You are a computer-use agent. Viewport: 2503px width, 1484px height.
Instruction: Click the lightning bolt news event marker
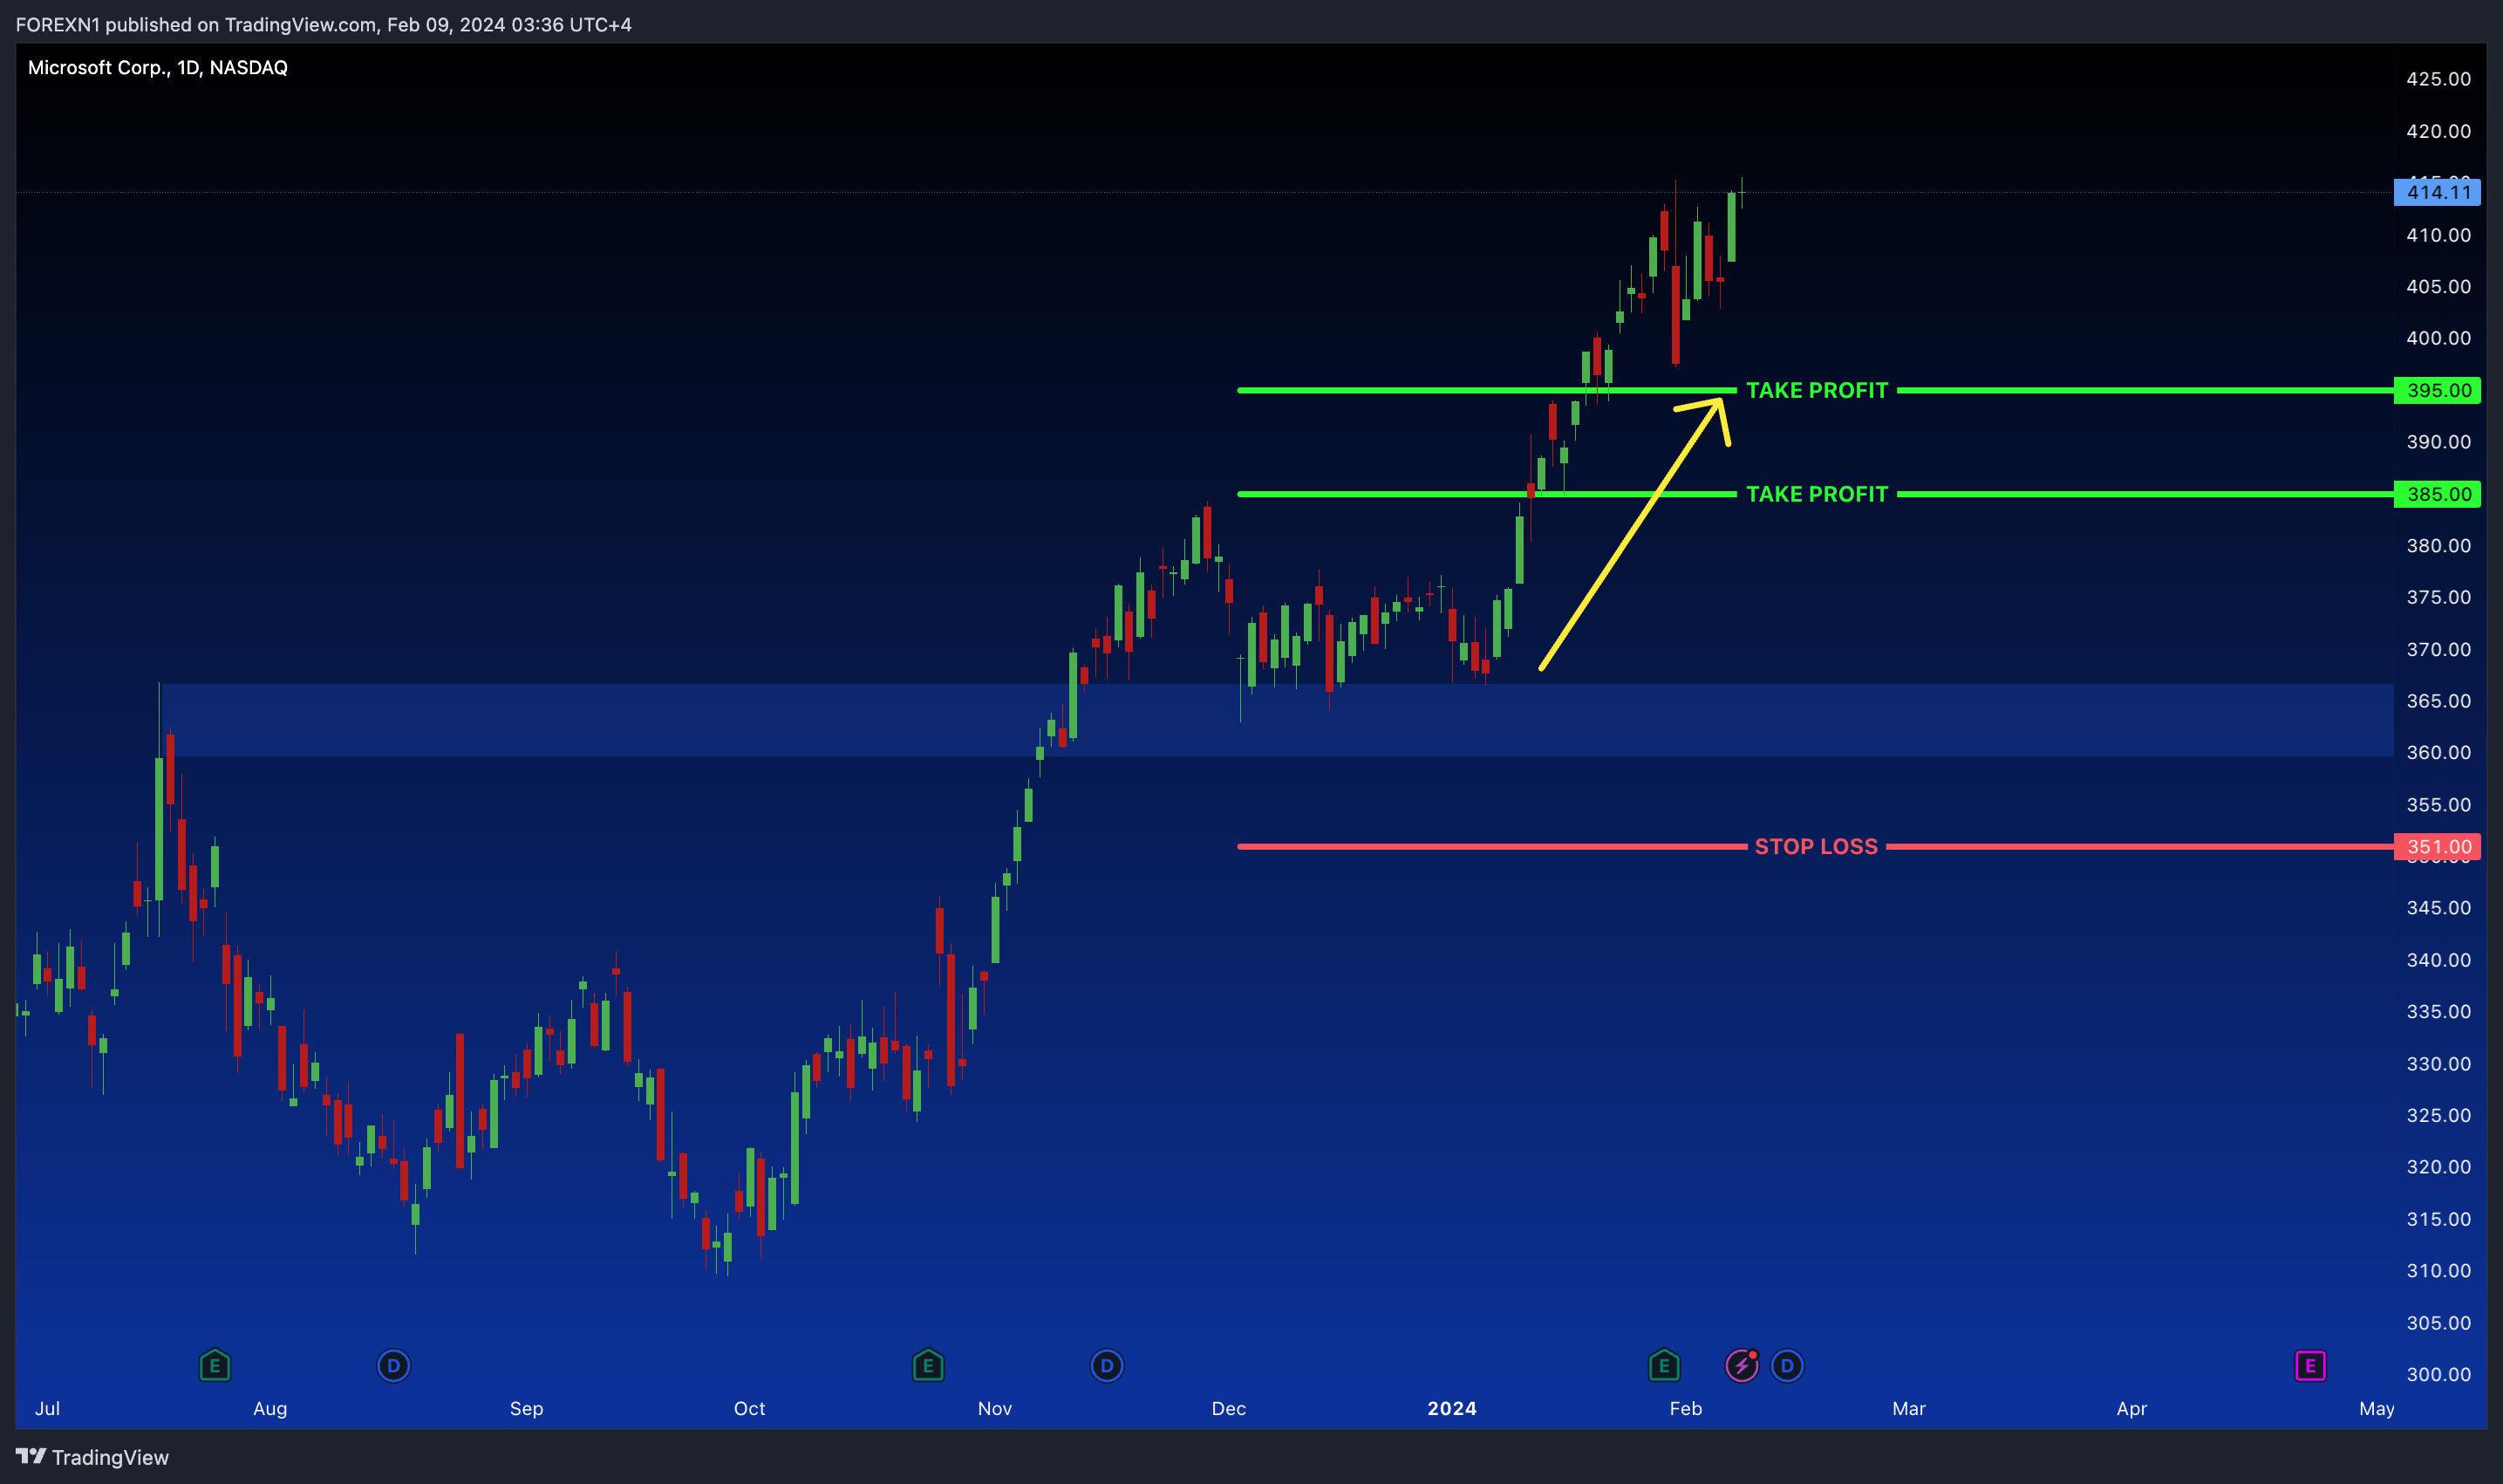(x=1743, y=1365)
